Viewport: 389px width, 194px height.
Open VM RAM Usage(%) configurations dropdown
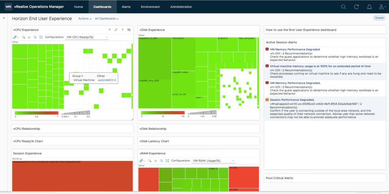click(x=213, y=161)
